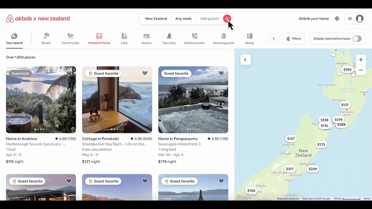This screenshot has width=372, height=209.
Task: Open the Filters button
Action: (293, 39)
